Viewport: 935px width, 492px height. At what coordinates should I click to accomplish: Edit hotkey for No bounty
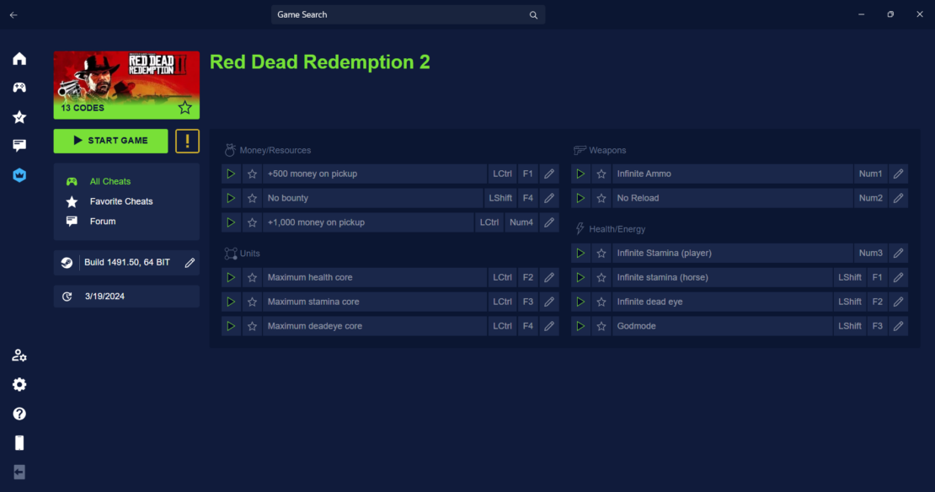click(x=549, y=198)
